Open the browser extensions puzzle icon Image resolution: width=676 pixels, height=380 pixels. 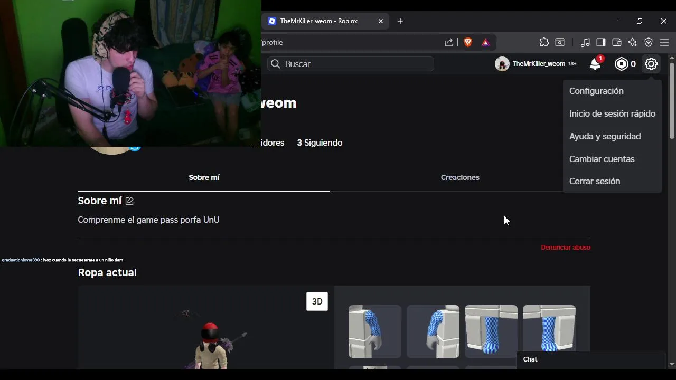pos(544,42)
